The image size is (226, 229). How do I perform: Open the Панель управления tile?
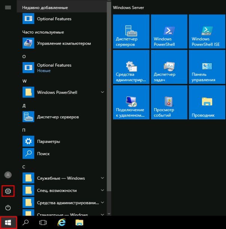tap(207, 67)
